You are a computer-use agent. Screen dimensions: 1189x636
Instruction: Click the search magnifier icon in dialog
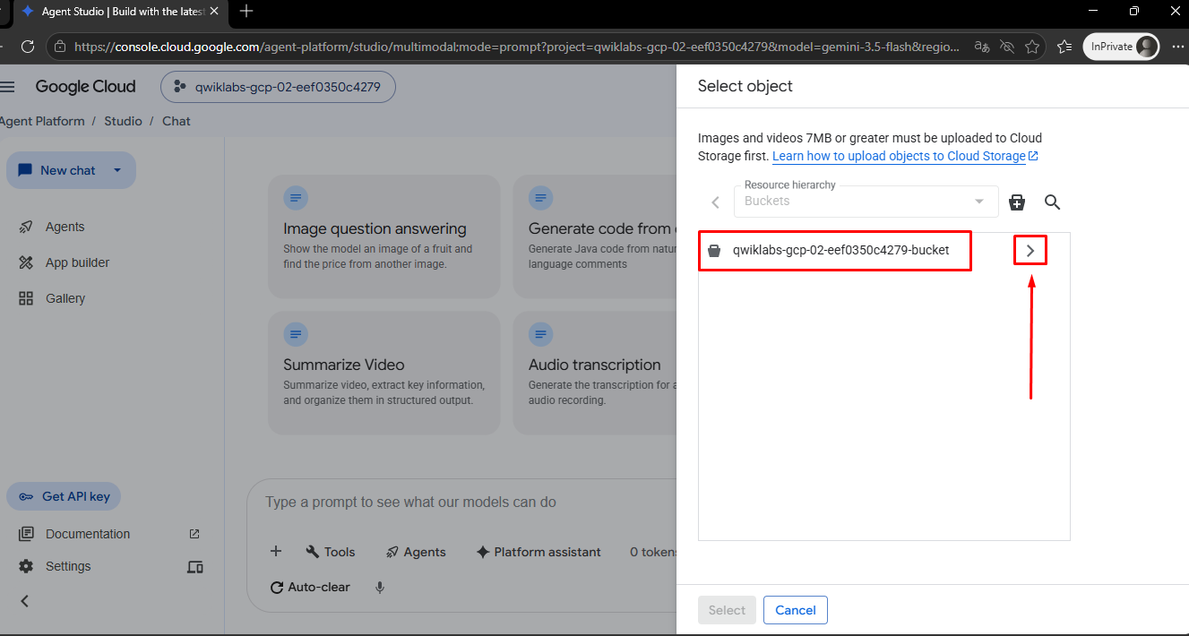pyautogui.click(x=1053, y=202)
